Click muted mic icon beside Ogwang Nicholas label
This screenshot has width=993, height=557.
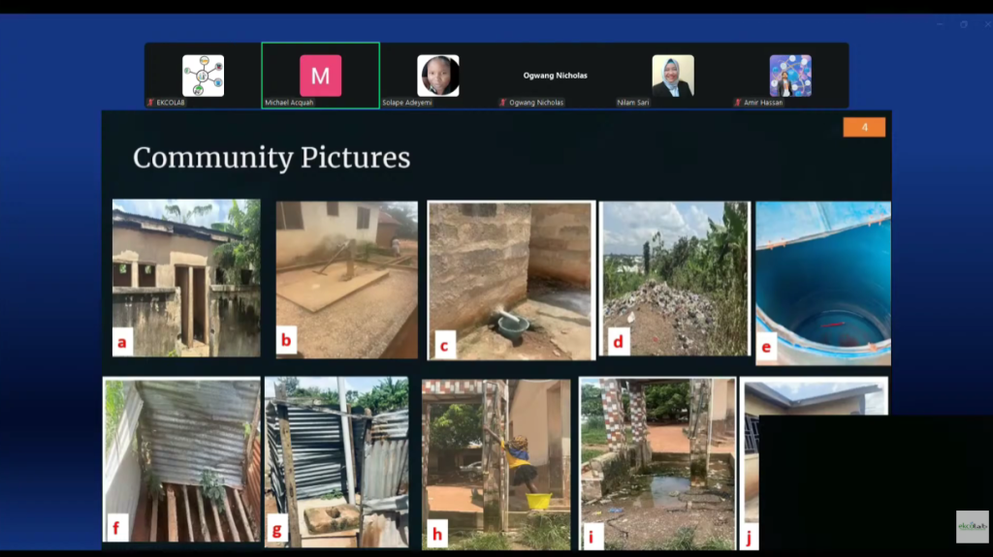coord(503,102)
